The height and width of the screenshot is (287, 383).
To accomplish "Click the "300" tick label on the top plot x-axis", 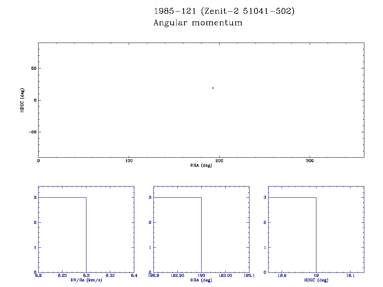I will (310, 161).
